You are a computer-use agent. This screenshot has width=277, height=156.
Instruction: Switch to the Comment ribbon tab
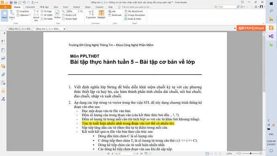pyautogui.click(x=30, y=7)
